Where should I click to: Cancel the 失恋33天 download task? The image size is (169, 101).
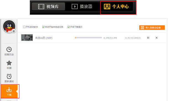coord(157,38)
